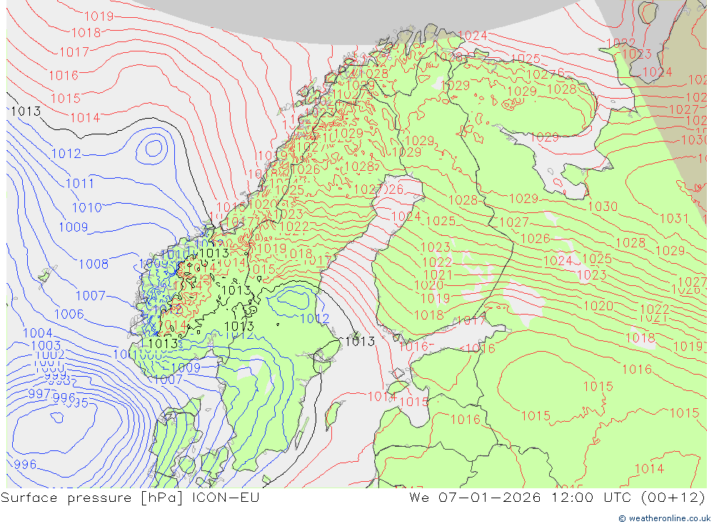
Task: Click the blue 1004 isobar label
Action: point(38,333)
